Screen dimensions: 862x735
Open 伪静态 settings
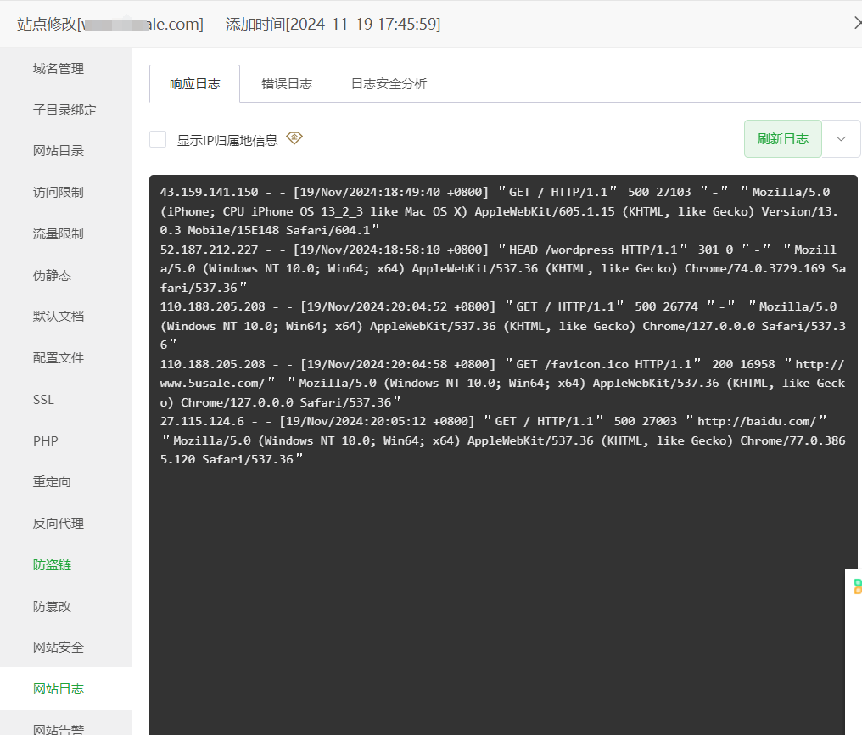pos(53,276)
